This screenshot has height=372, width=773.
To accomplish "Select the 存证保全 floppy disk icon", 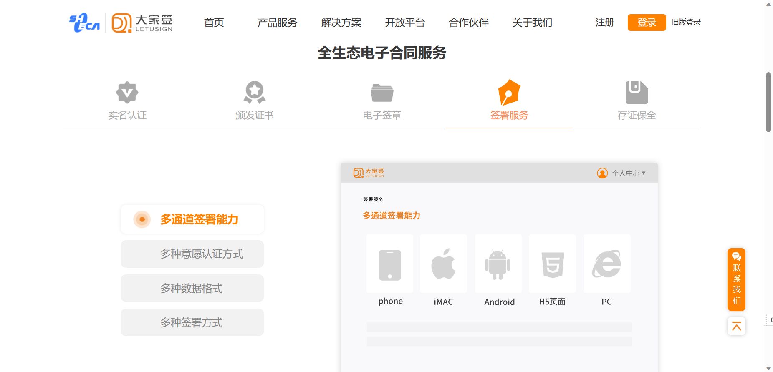I will click(637, 92).
